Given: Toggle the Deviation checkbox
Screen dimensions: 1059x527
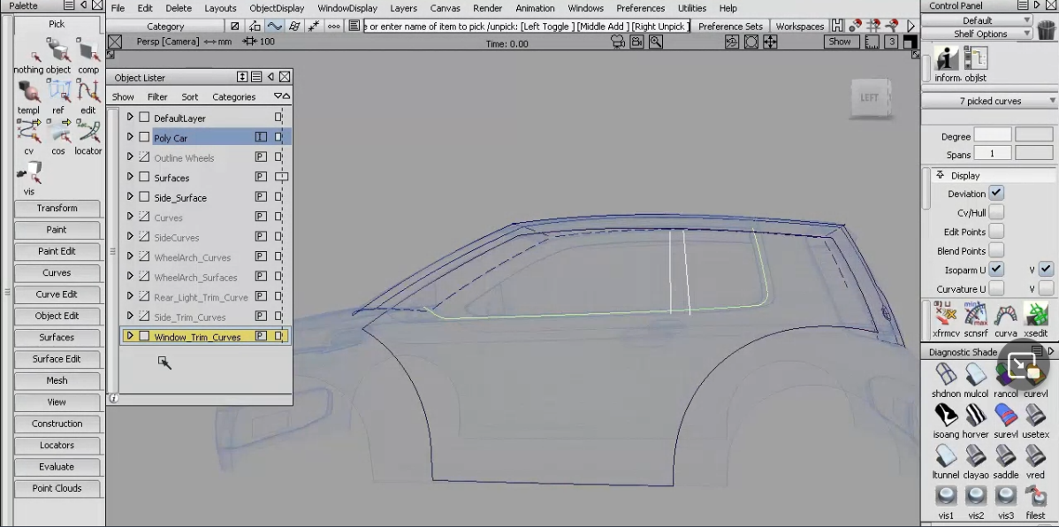Looking at the screenshot, I should (x=996, y=194).
